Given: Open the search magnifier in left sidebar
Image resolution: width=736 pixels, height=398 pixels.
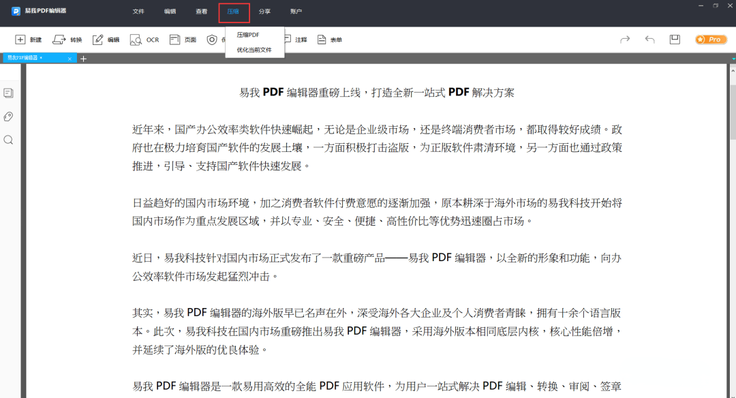Looking at the screenshot, I should coord(8,140).
